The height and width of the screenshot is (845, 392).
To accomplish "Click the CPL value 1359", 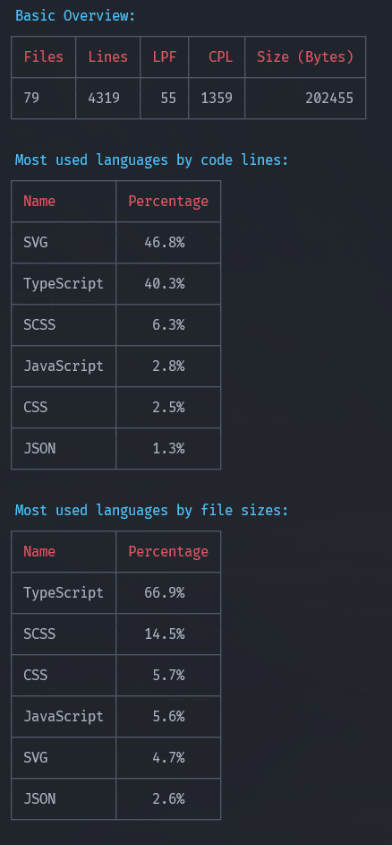I will [x=217, y=98].
